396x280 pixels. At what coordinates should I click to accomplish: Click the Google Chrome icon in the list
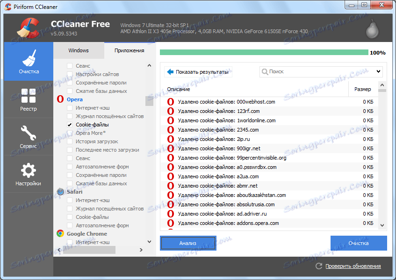(x=60, y=234)
